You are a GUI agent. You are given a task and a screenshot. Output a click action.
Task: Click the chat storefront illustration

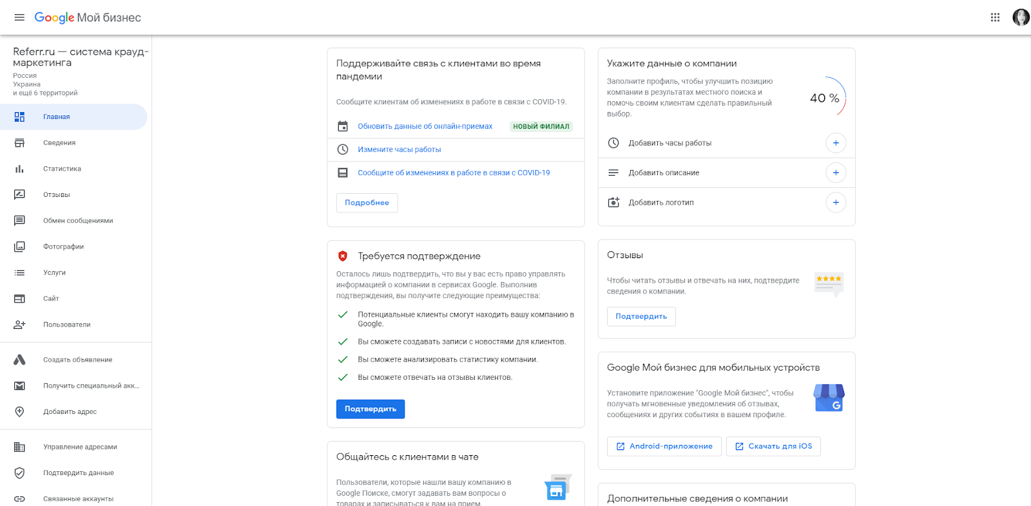(558, 488)
